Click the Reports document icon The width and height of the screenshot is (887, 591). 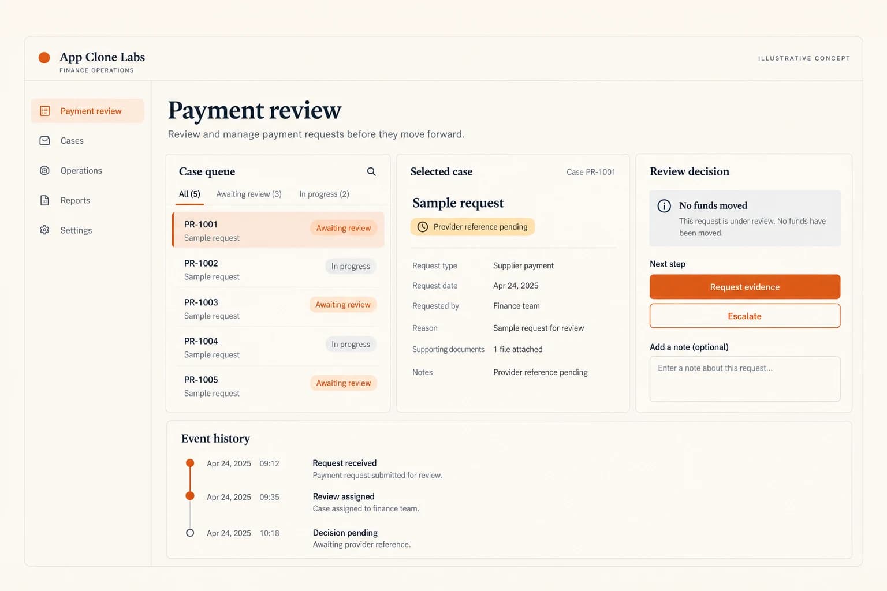click(44, 200)
